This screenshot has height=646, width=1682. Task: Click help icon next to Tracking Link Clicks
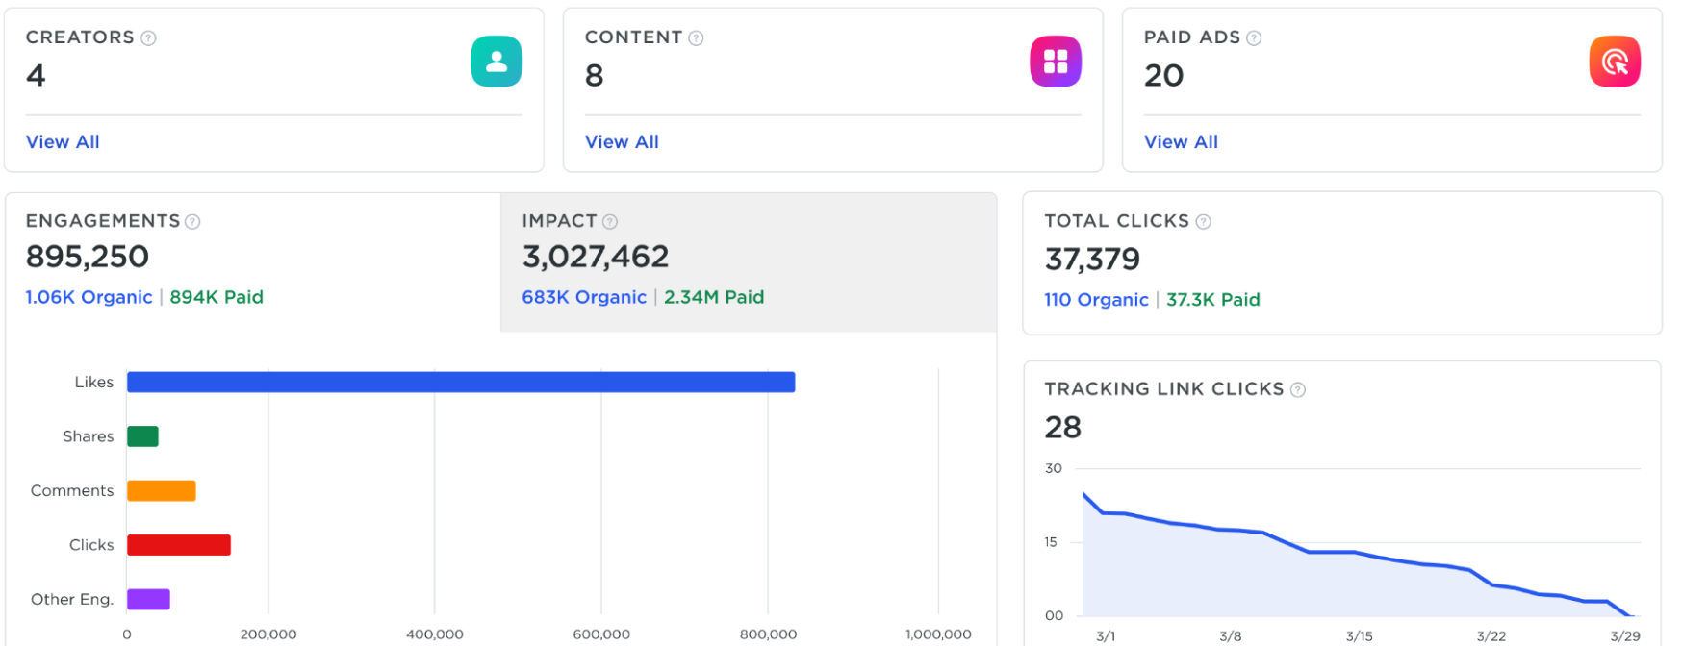tap(1297, 390)
